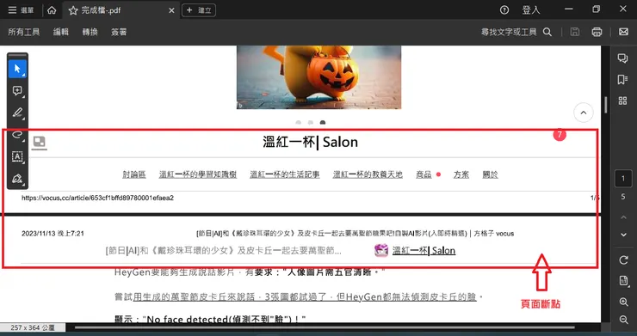
Task: Click the save disk icon
Action: tap(575, 32)
